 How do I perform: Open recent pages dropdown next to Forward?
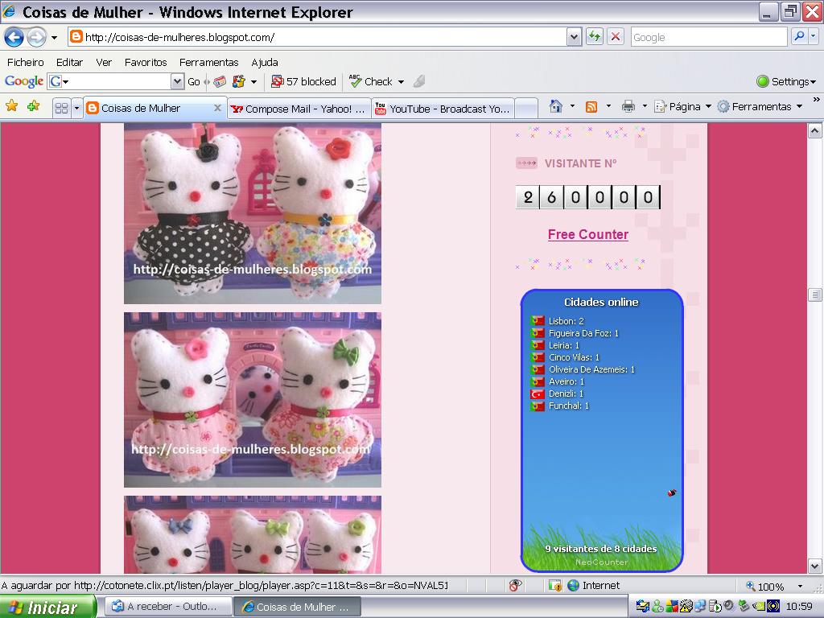54,37
